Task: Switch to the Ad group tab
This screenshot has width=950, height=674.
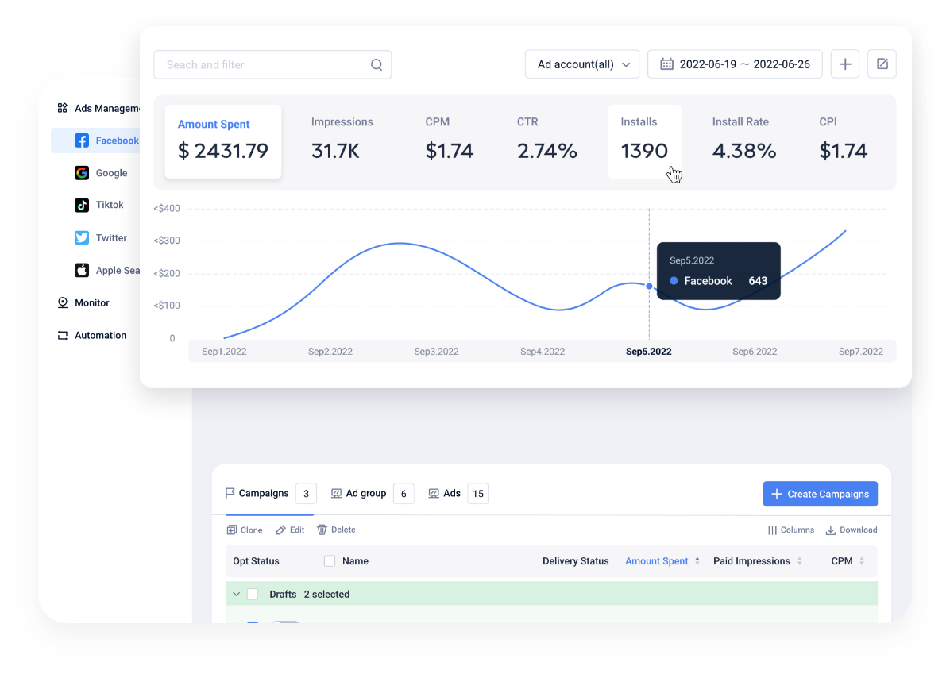Action: (x=365, y=493)
